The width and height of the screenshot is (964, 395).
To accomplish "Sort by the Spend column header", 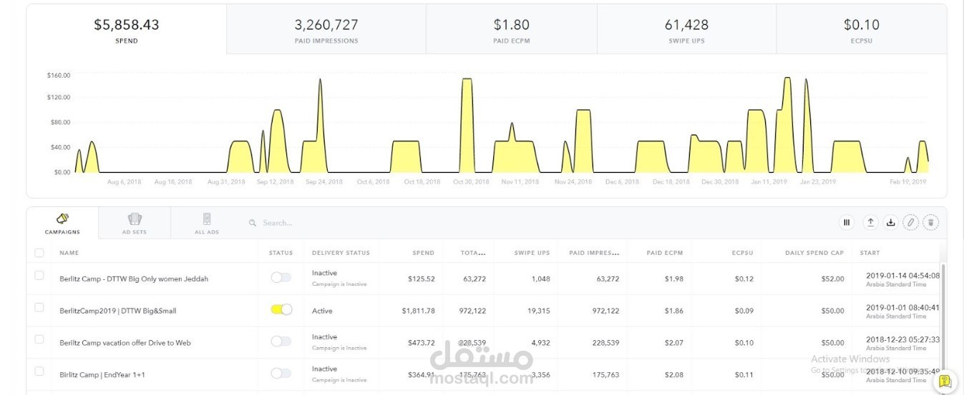I will 423,253.
